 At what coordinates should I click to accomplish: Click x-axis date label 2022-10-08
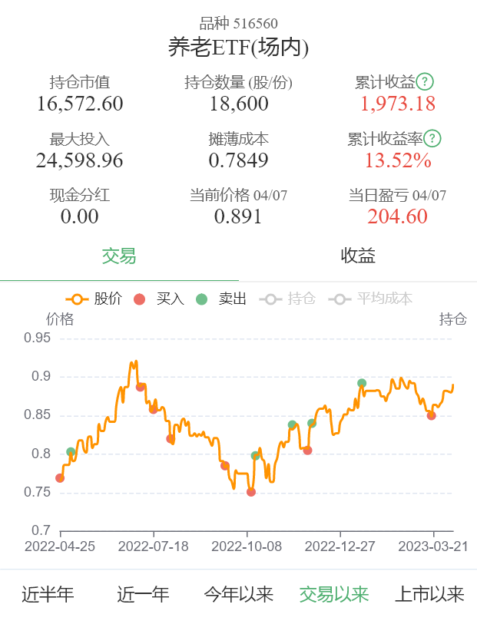click(247, 546)
